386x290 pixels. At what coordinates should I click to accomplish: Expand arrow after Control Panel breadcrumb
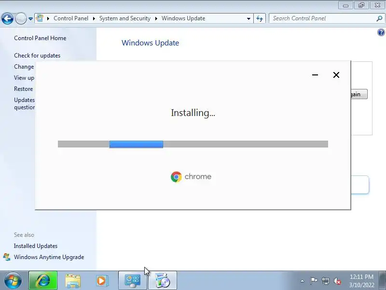click(x=94, y=18)
